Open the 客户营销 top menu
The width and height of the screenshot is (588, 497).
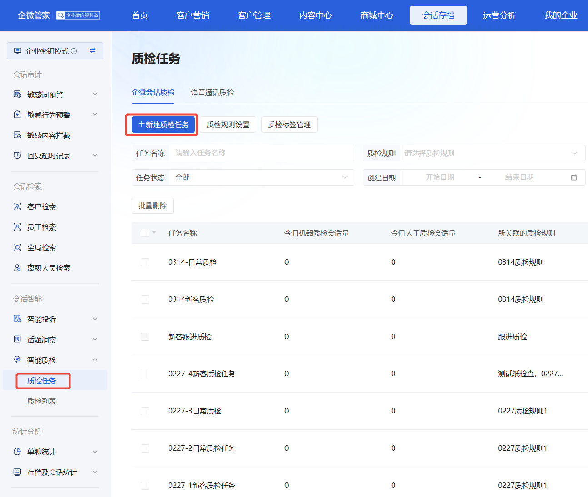click(x=193, y=15)
